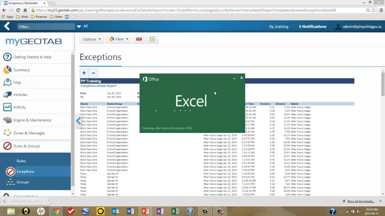
Task: Click the Device column header
Action: (x=84, y=104)
